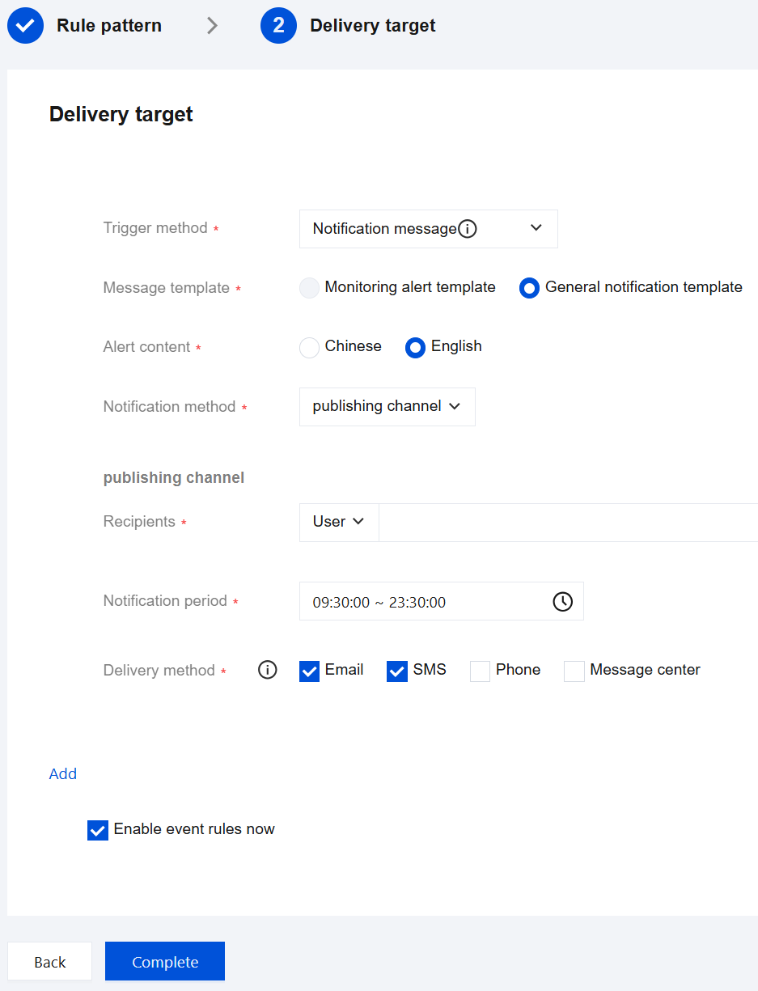Open the Recipients User type dropdown

(x=338, y=522)
